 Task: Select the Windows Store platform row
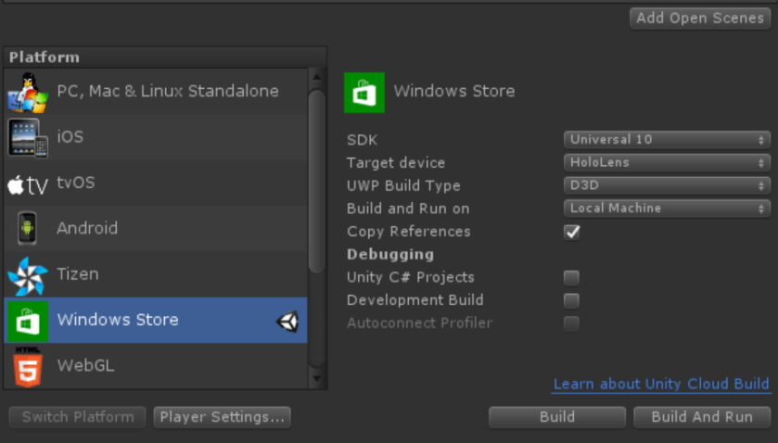pos(156,320)
